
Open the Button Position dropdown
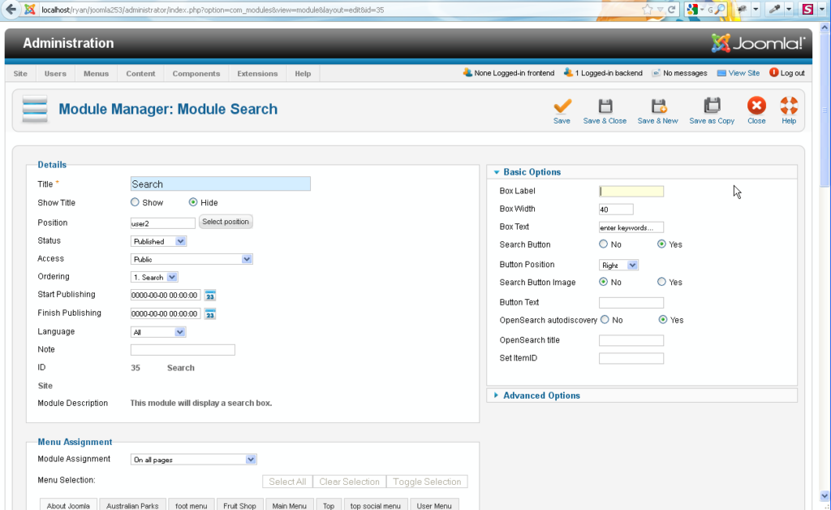click(619, 266)
